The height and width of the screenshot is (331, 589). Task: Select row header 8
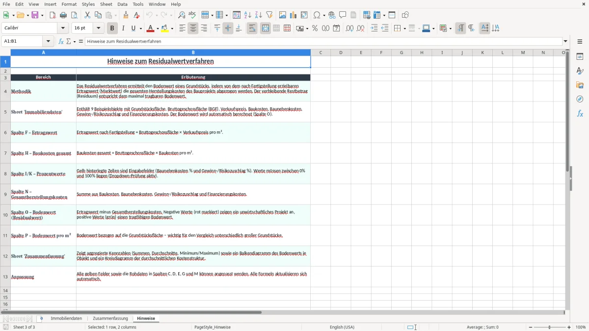[x=5, y=174]
